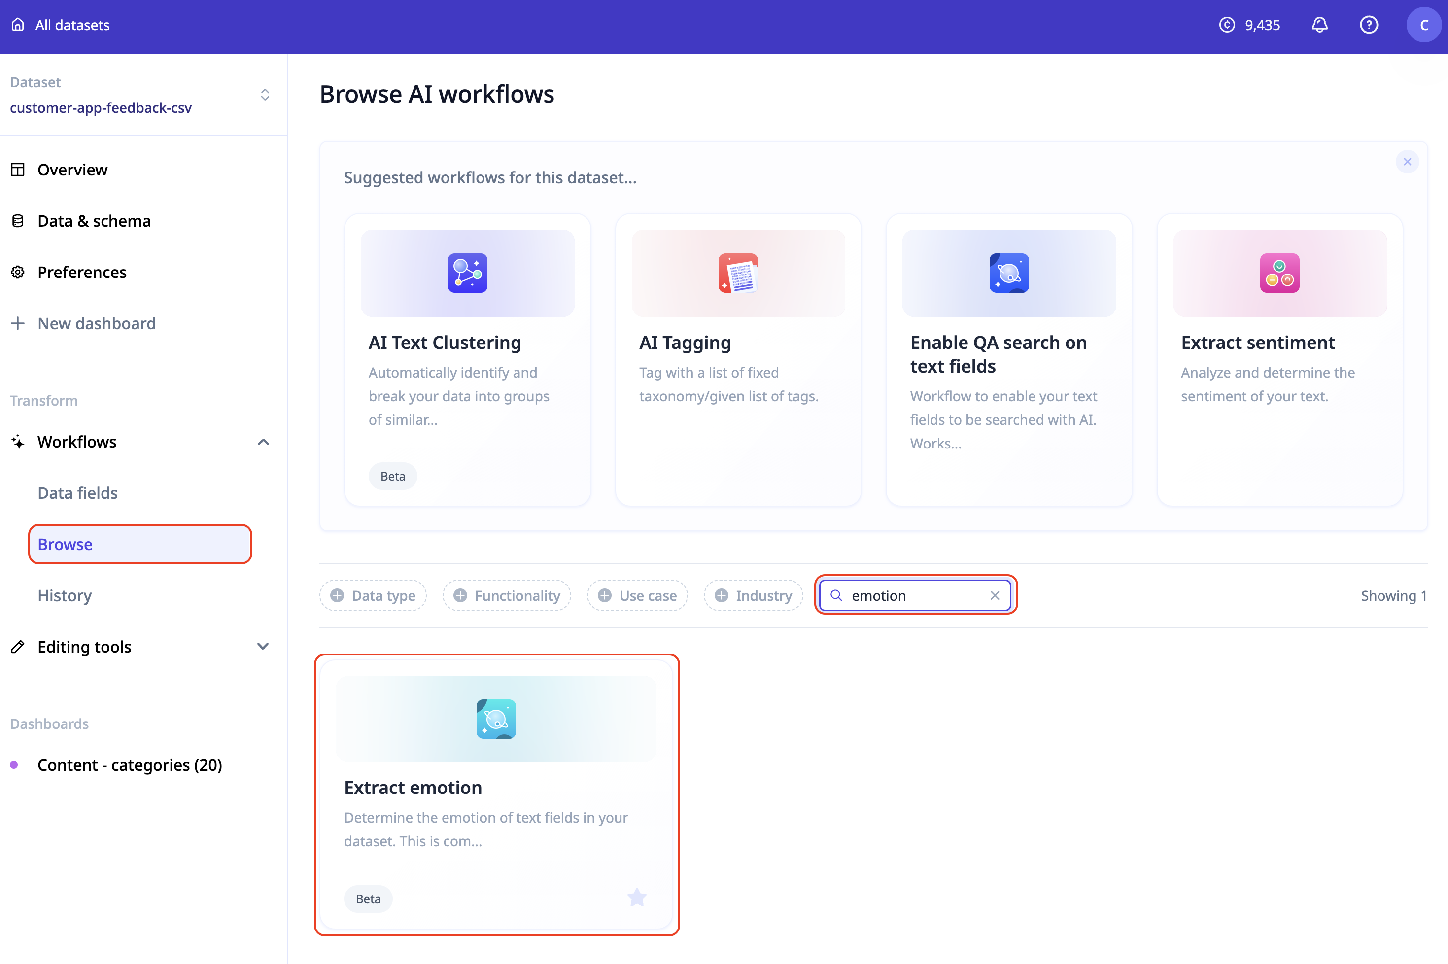Click New dashboard button
This screenshot has height=964, width=1448.
pos(97,323)
